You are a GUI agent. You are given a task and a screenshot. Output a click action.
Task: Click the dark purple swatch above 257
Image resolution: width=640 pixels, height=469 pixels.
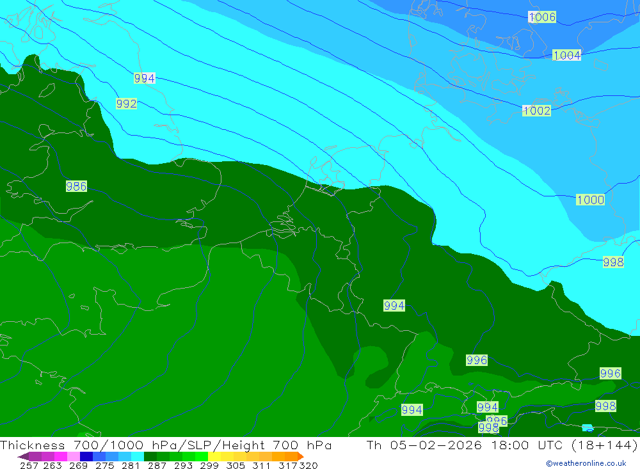pos(35,456)
